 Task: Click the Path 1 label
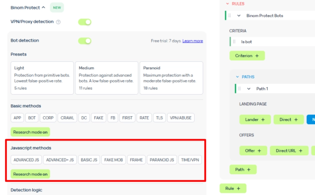[x=262, y=89]
